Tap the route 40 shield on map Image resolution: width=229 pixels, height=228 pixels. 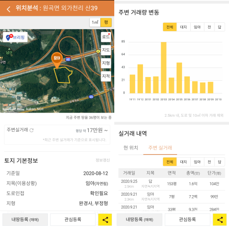coord(68,59)
